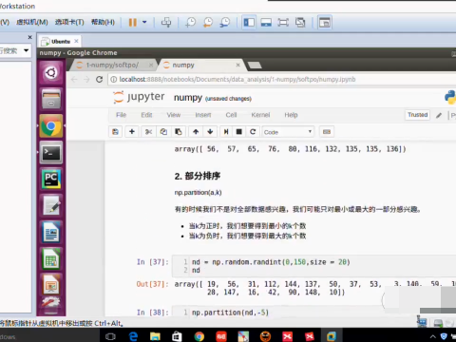Image resolution: width=456 pixels, height=342 pixels.
Task: Open text editor in Ubuntu launcher
Action: (51, 205)
